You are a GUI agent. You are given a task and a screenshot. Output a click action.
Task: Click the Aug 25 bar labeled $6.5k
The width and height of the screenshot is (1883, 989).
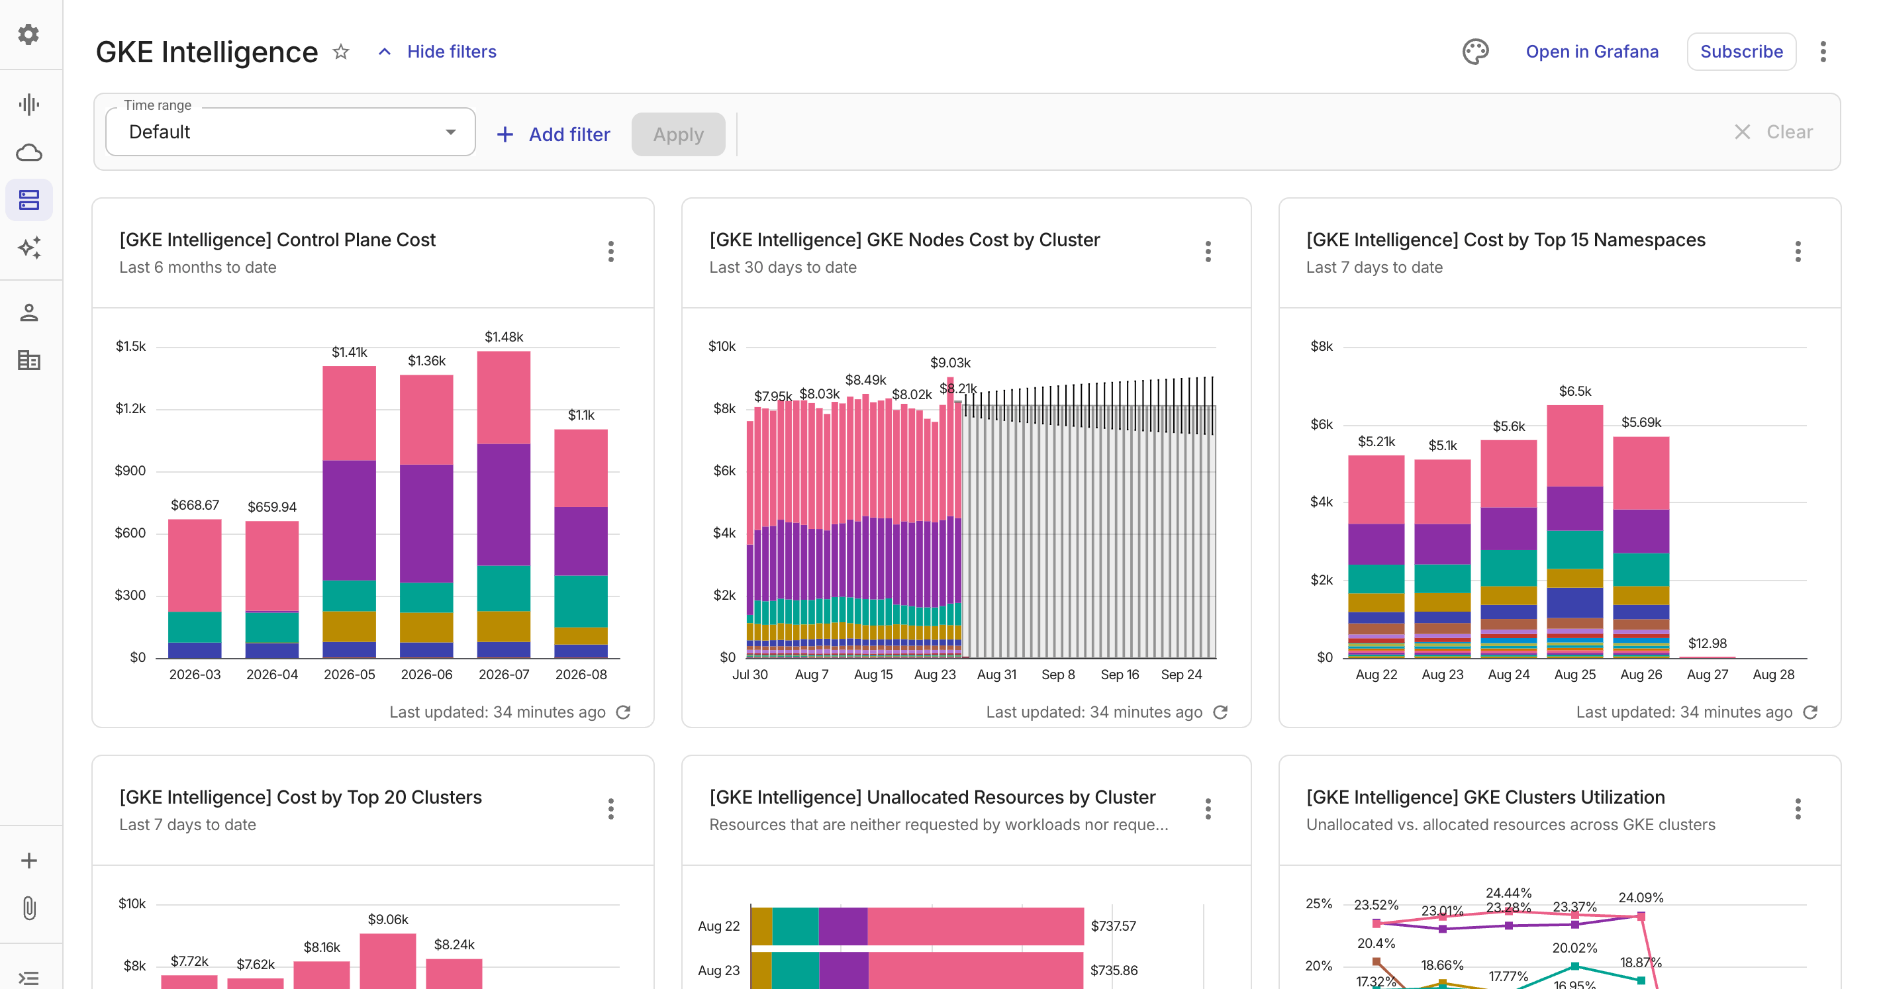[x=1574, y=532]
